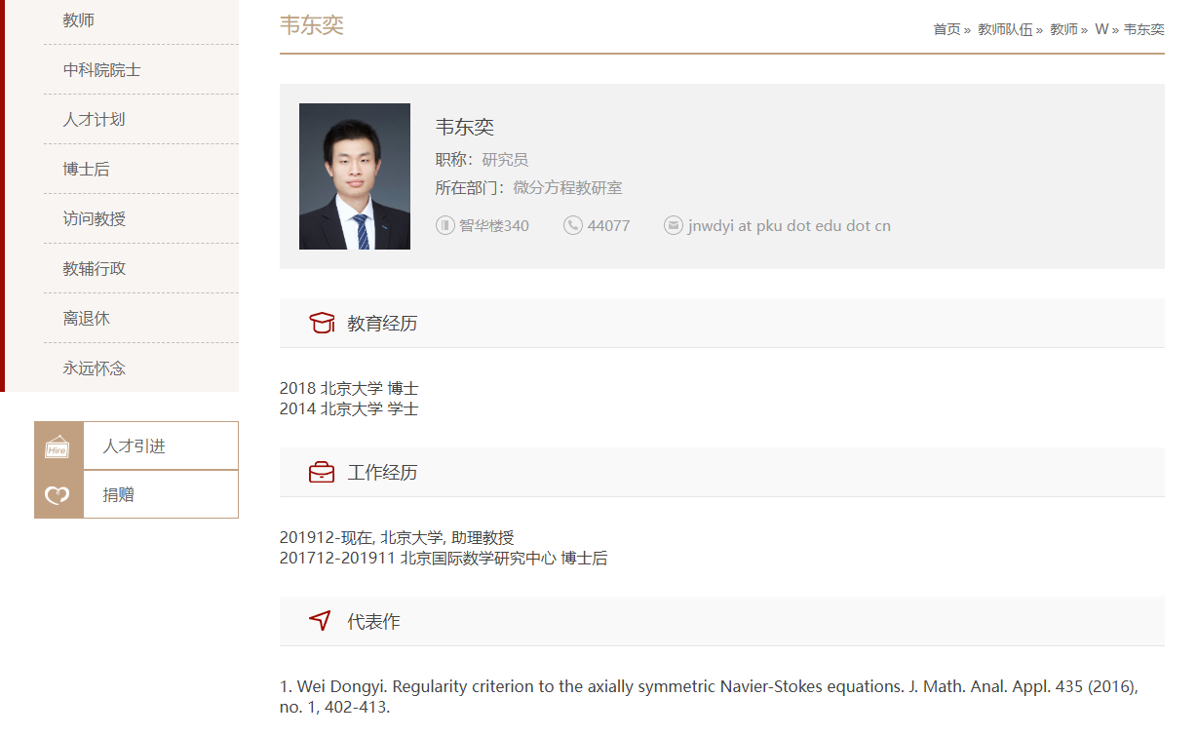Click the Hire icon beside 人才引进
Screen dimensions: 1197x736
pos(58,446)
